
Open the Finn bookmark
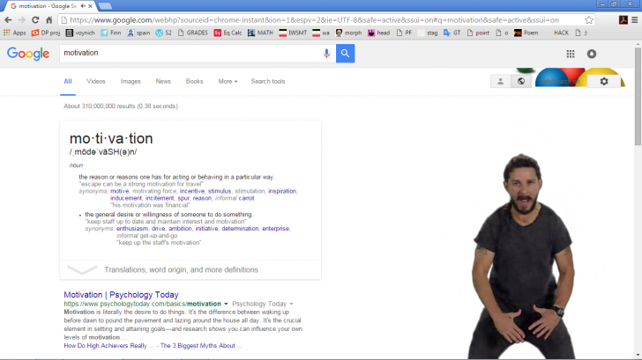[x=111, y=33]
